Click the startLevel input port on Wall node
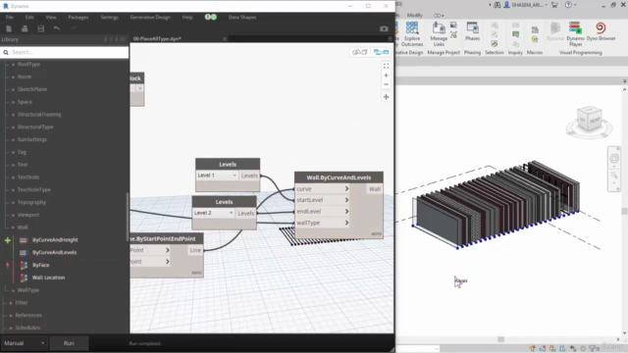 click(x=323, y=200)
